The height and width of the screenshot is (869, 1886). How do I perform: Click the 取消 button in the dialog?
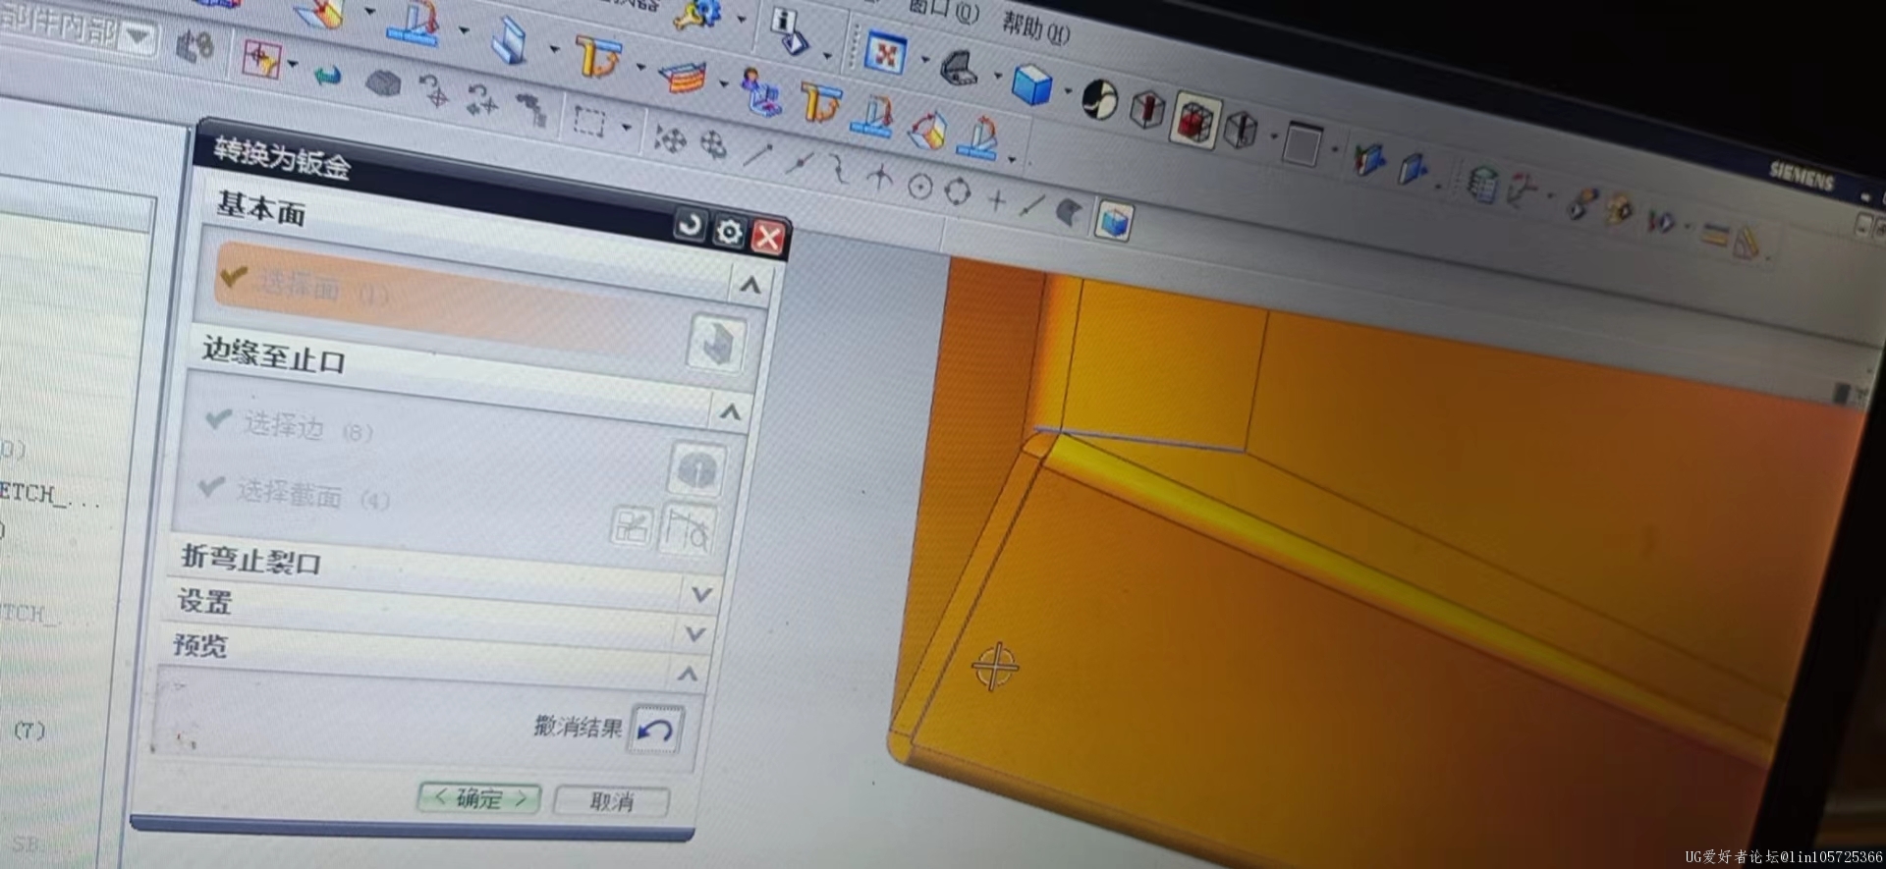click(611, 801)
